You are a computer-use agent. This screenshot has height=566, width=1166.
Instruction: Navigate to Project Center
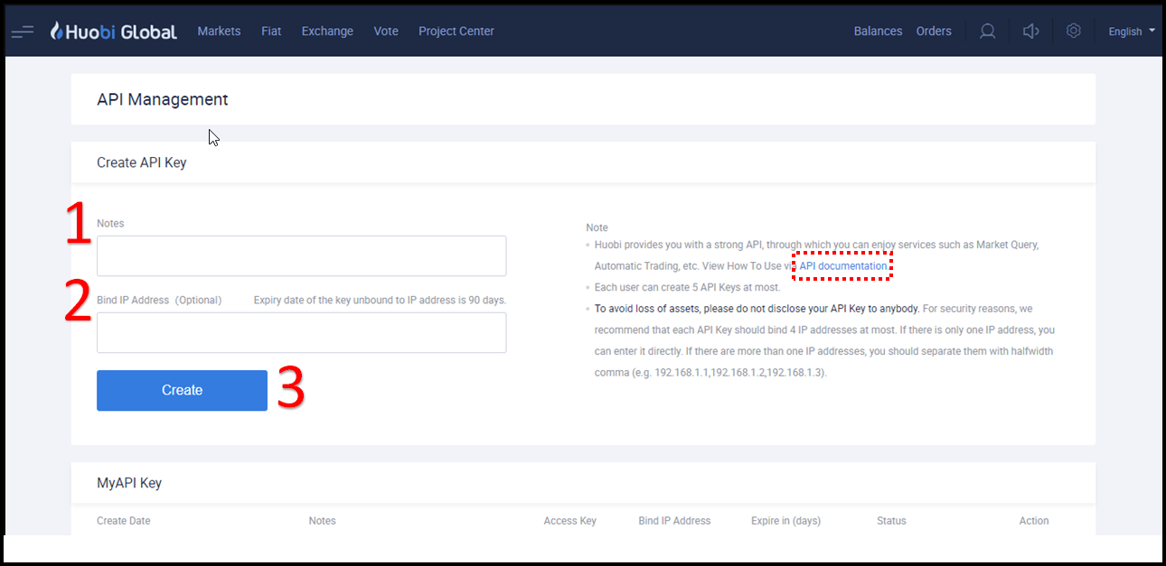click(x=456, y=32)
